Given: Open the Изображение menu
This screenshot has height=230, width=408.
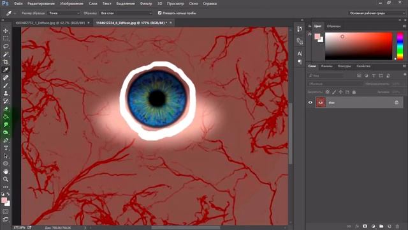Looking at the screenshot, I should [72, 4].
